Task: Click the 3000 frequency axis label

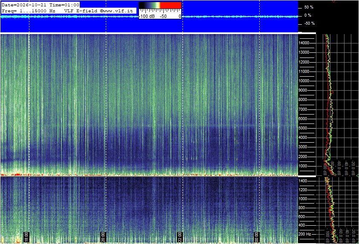Action: pos(303,147)
